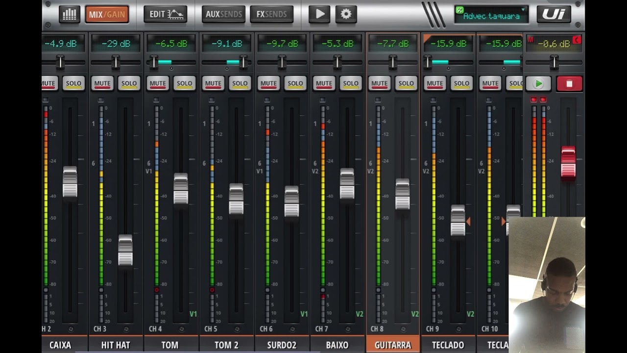Click the play button in top toolbar
This screenshot has height=353, width=627.
[x=319, y=14]
